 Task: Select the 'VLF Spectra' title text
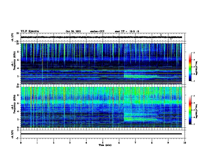click(30, 31)
